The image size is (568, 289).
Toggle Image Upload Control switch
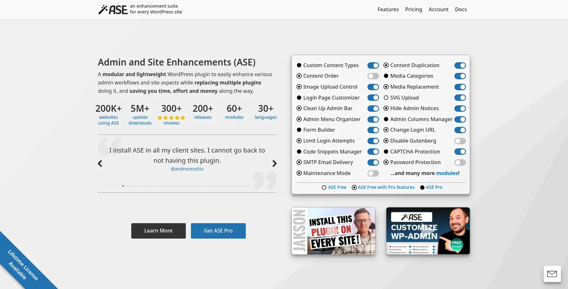tap(373, 87)
